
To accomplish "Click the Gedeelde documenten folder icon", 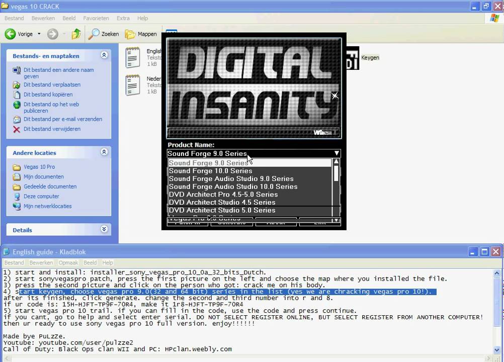I will pos(17,187).
